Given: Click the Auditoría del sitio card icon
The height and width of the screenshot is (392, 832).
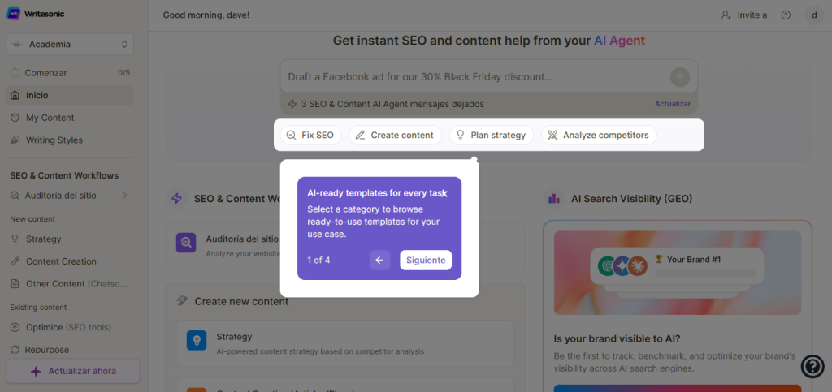Looking at the screenshot, I should coord(187,242).
